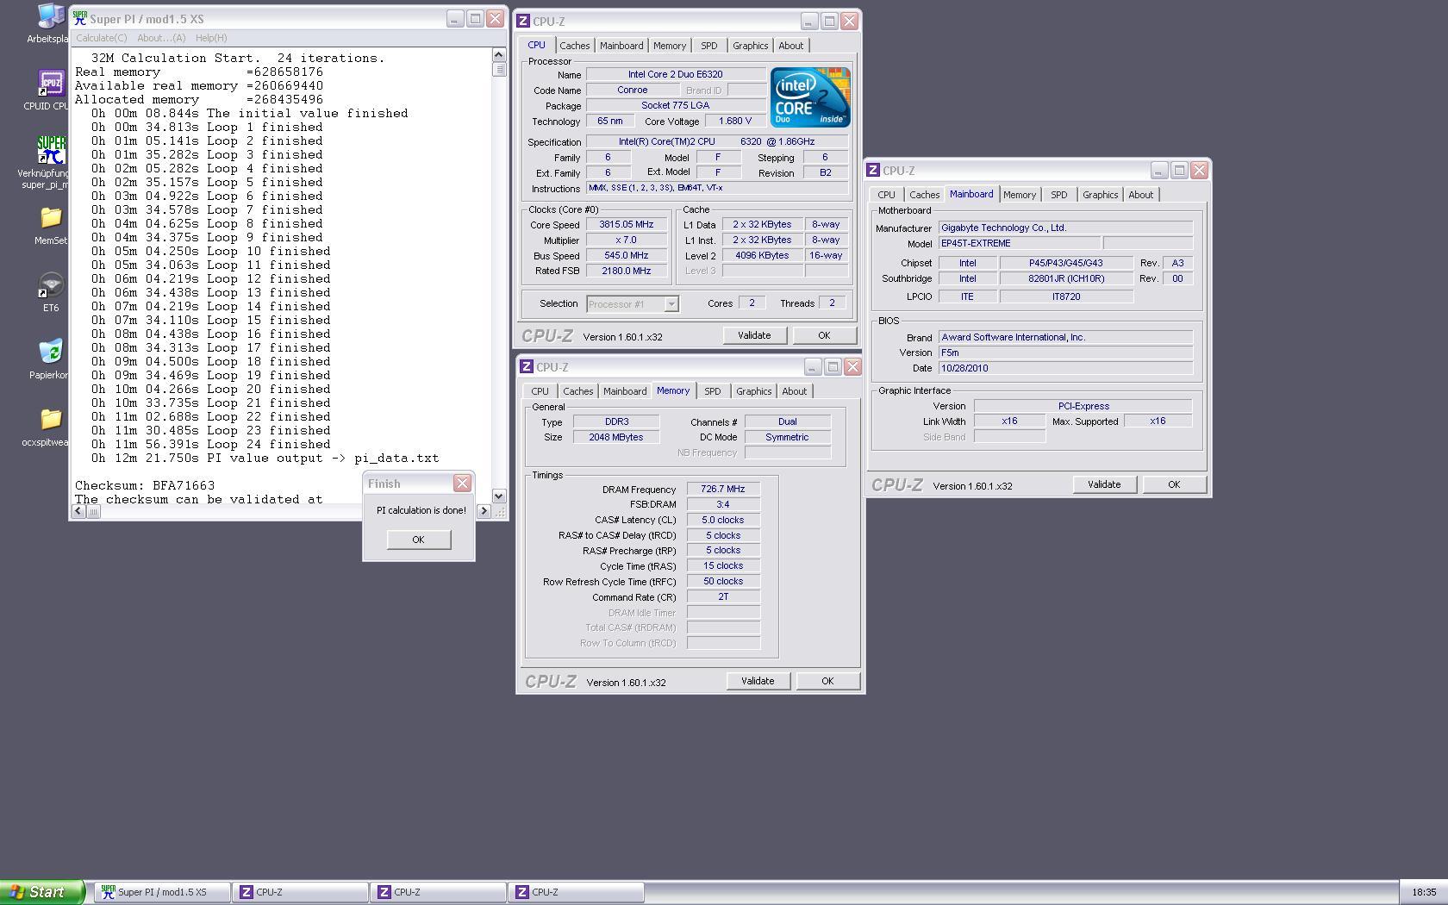Switch to SPD tab in Memory window
Image resolution: width=1448 pixels, height=905 pixels.
[713, 391]
